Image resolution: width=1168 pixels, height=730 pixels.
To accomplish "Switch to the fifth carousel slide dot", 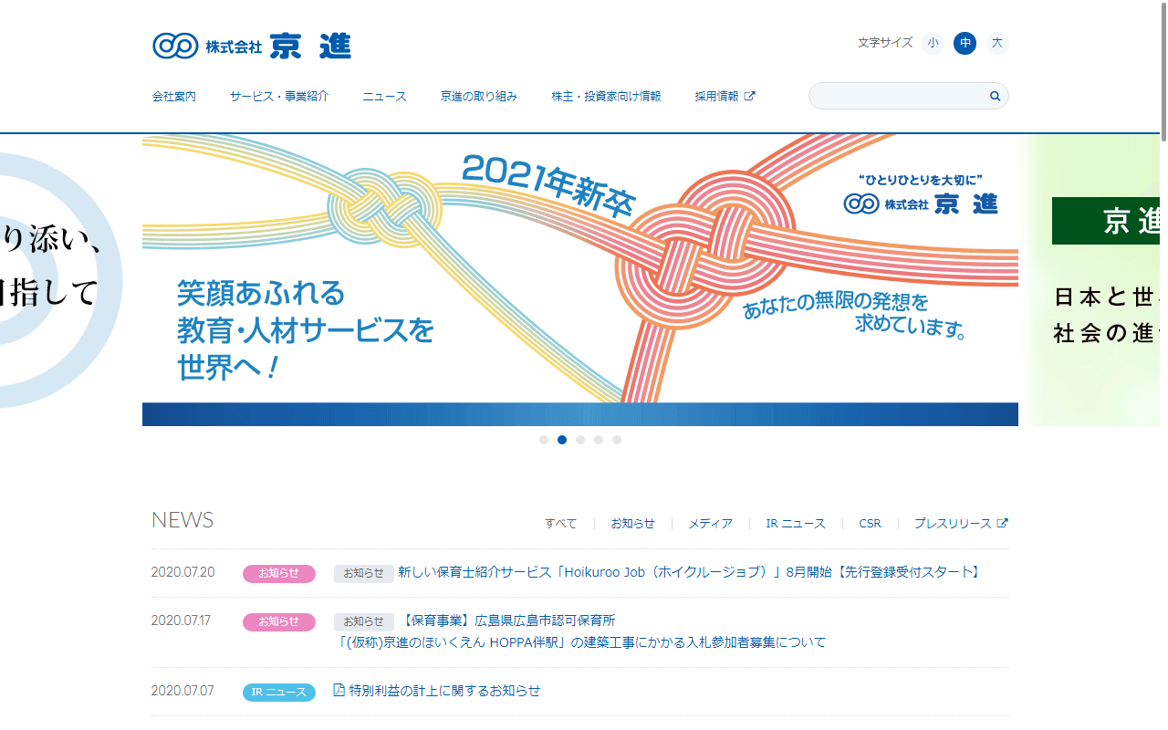I will click(x=617, y=440).
